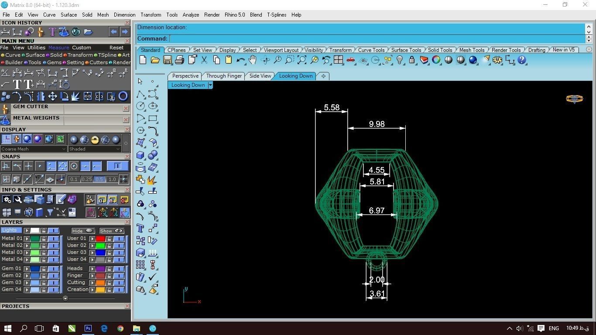
Task: Click into the Command input field
Action: pos(377,39)
